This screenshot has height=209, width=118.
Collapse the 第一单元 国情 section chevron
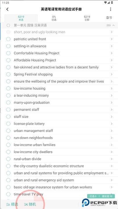tap(114, 25)
